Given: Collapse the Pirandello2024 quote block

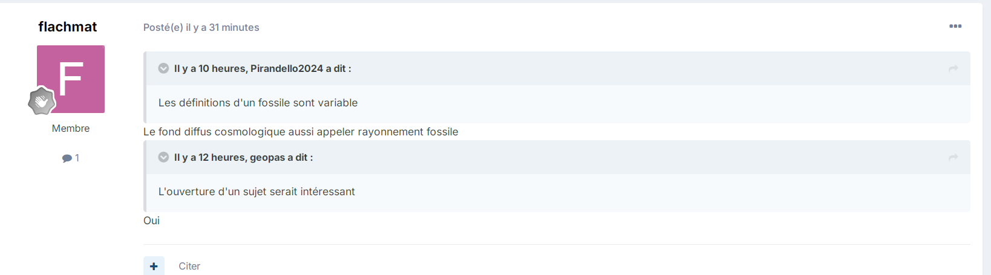Looking at the screenshot, I should (x=163, y=68).
